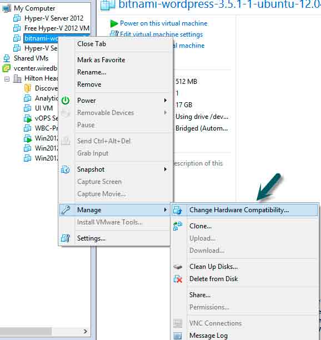
Task: Click the green Power icon in context menu
Action: point(66,101)
